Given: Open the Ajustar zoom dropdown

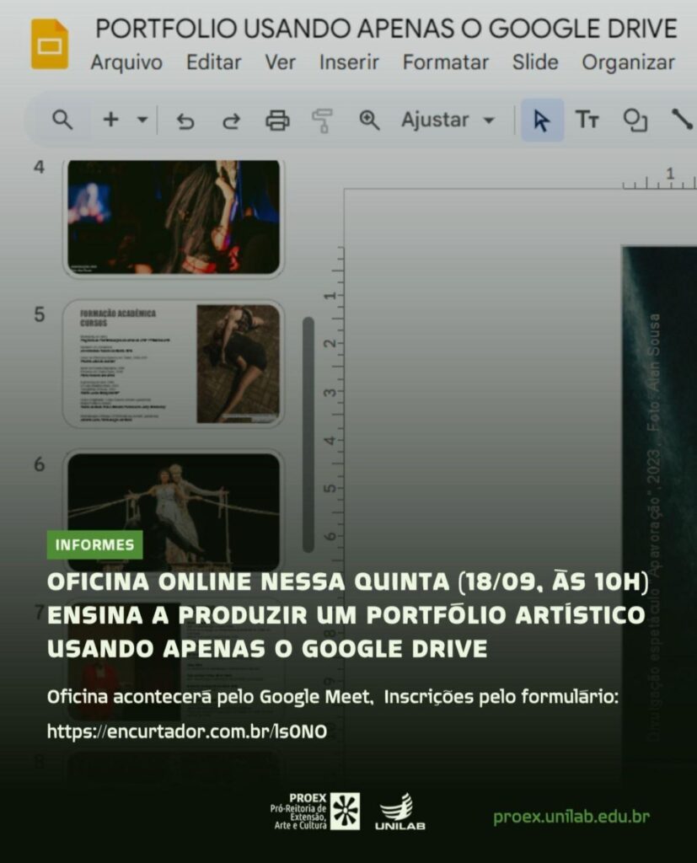Looking at the screenshot, I should pos(448,120).
